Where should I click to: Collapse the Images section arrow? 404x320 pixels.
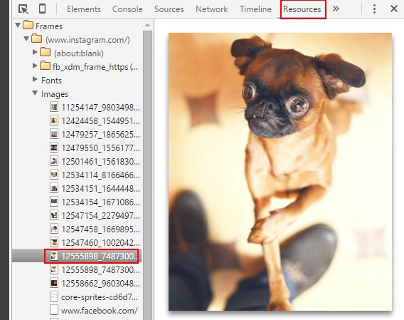tap(35, 93)
